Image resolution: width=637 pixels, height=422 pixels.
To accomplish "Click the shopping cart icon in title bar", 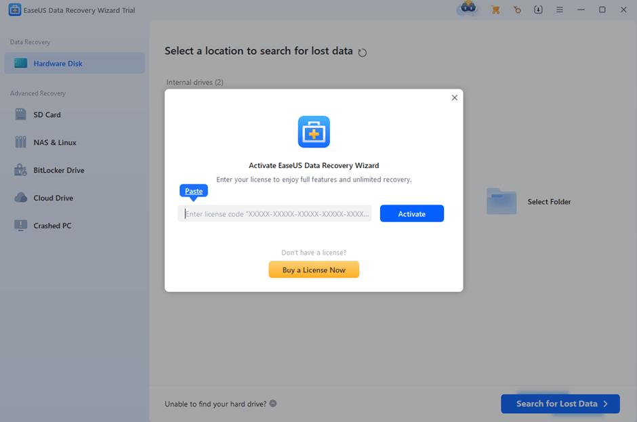I will click(495, 9).
